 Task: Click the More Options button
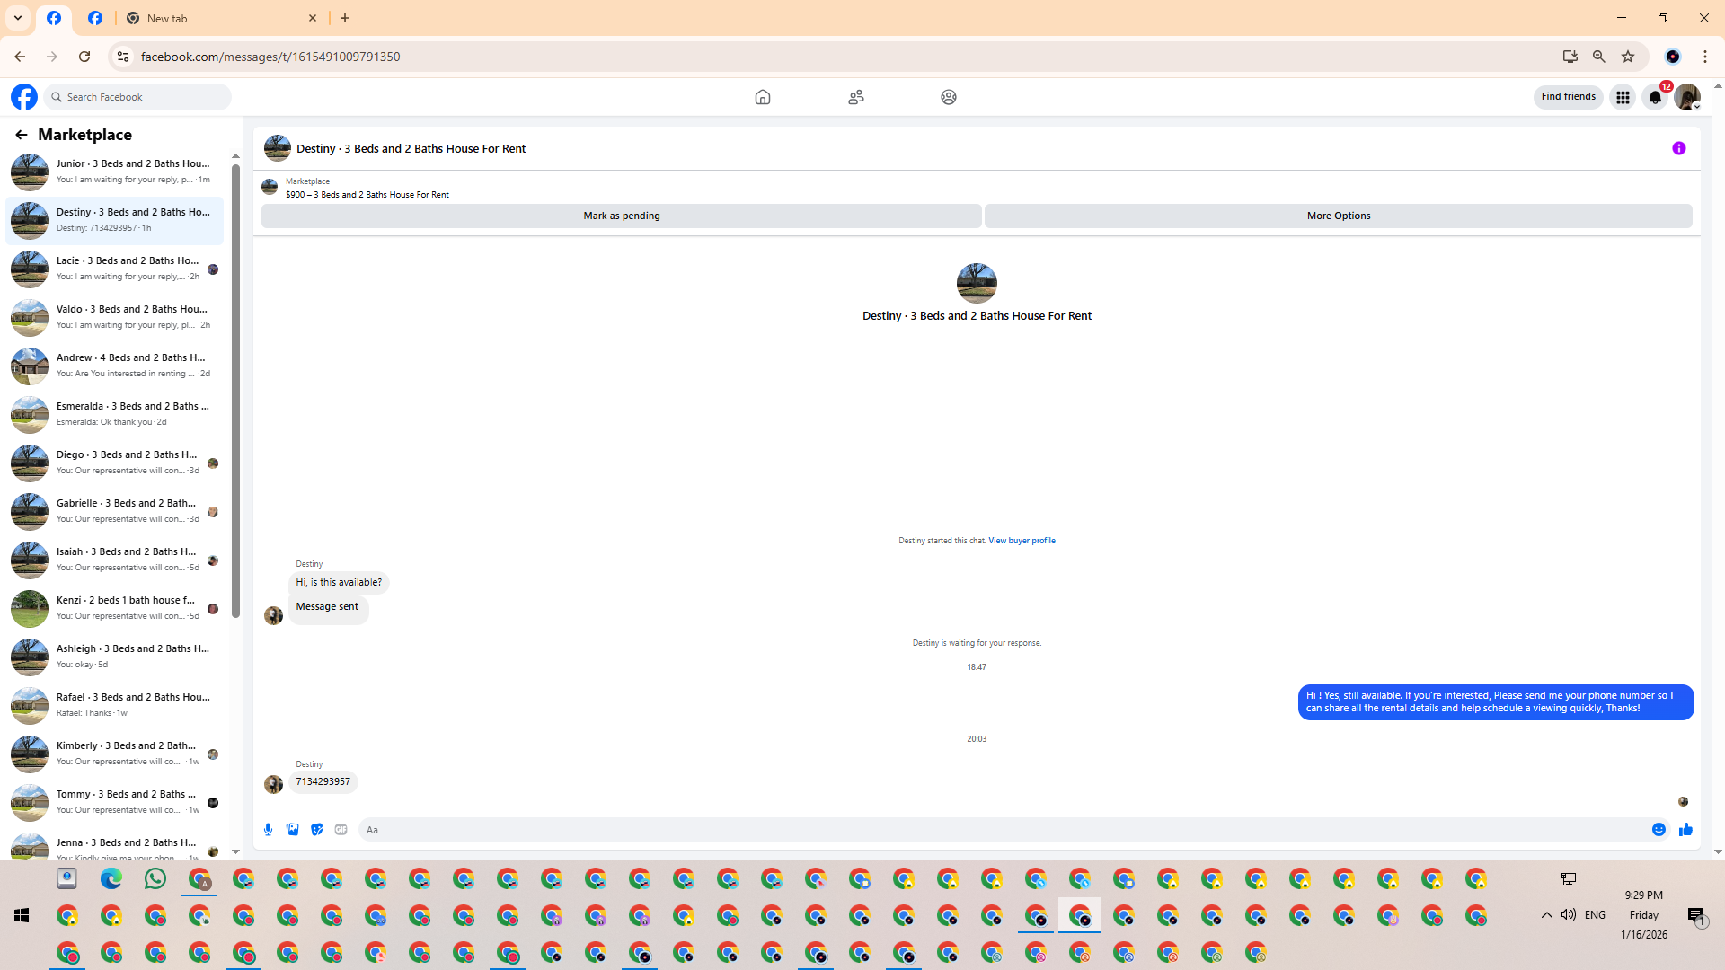(x=1338, y=216)
